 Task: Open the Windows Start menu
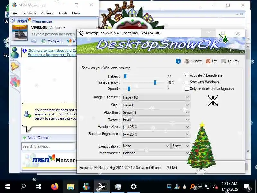(x=7, y=187)
